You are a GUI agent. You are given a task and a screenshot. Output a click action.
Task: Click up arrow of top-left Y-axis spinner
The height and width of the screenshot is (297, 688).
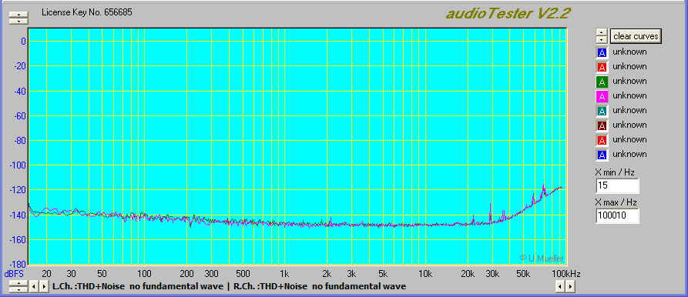pos(18,15)
